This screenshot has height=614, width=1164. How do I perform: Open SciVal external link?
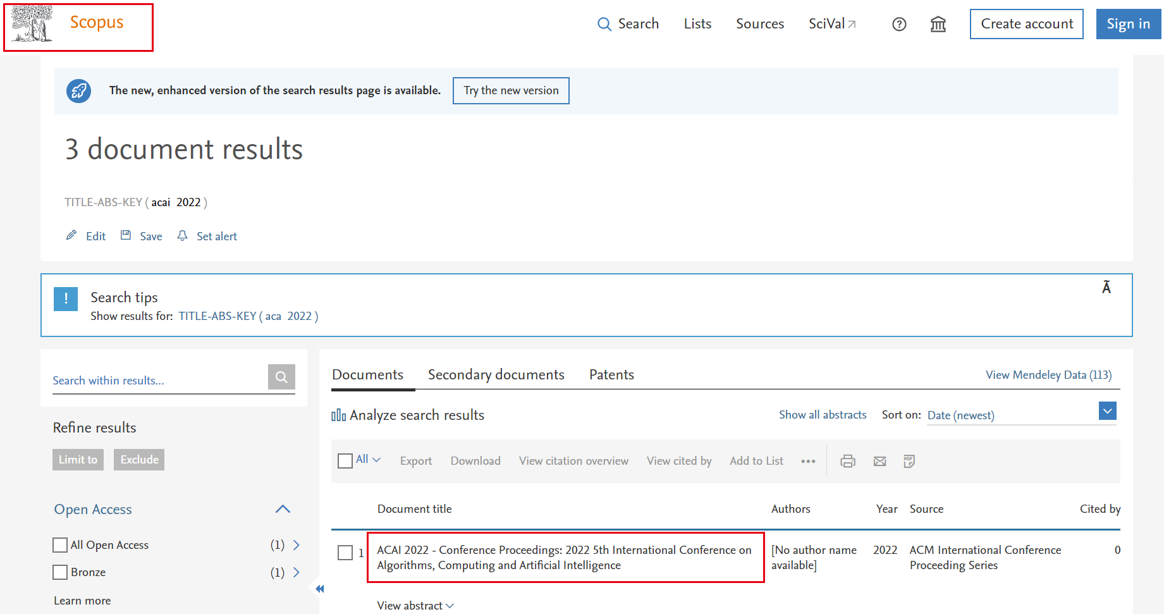832,24
